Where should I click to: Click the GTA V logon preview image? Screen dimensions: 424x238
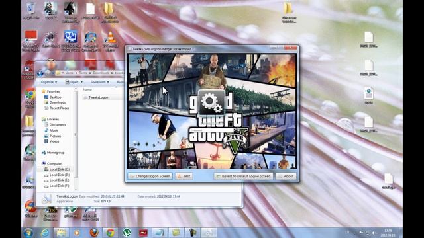[x=212, y=111]
